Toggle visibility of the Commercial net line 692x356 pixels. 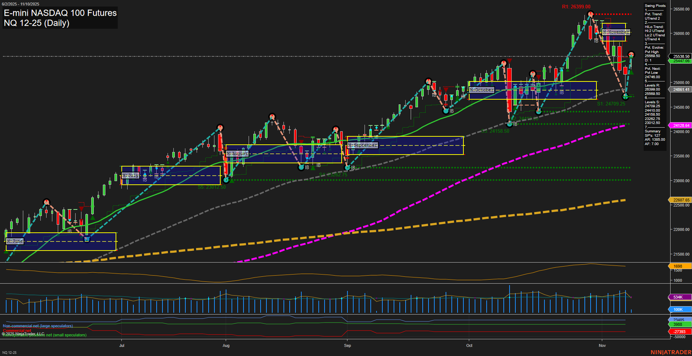point(16,331)
